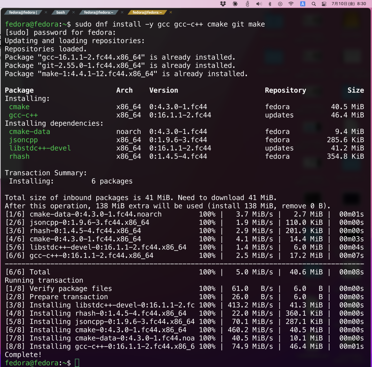Close the 'bash' tab
The width and height of the screenshot is (372, 367).
click(x=73, y=12)
